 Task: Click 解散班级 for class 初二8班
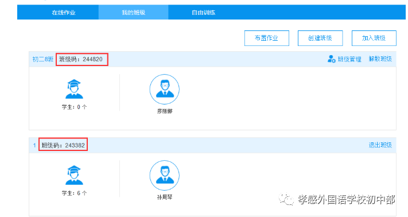pos(380,59)
